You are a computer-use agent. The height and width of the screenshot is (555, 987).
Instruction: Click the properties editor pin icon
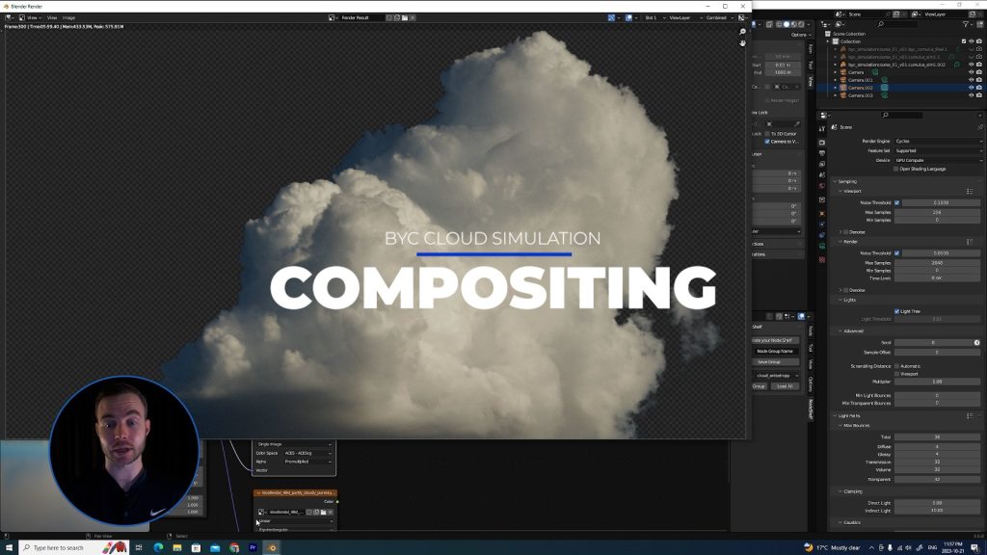[980, 127]
